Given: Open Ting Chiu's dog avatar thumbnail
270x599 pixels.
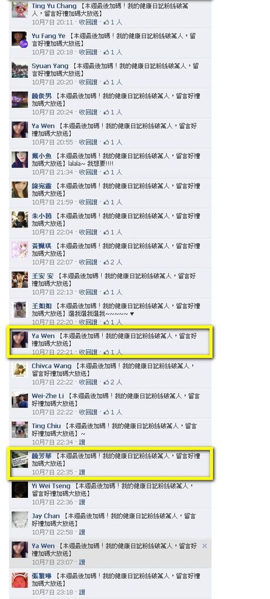Looking at the screenshot, I should (19, 430).
